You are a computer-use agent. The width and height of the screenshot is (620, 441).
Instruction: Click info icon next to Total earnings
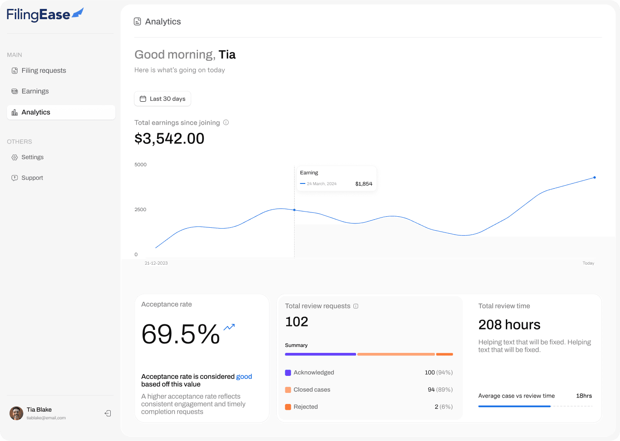tap(226, 123)
